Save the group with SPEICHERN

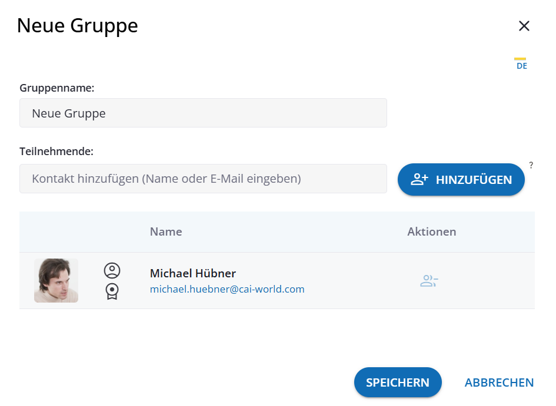click(398, 382)
